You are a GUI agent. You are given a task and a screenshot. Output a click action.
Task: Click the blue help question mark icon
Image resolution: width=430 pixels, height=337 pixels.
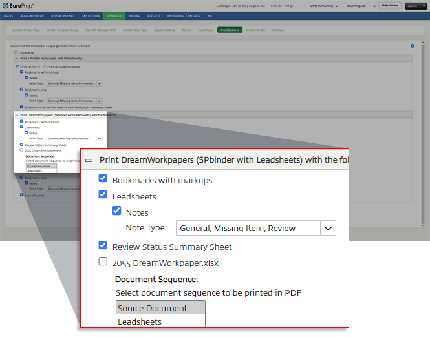(412, 46)
